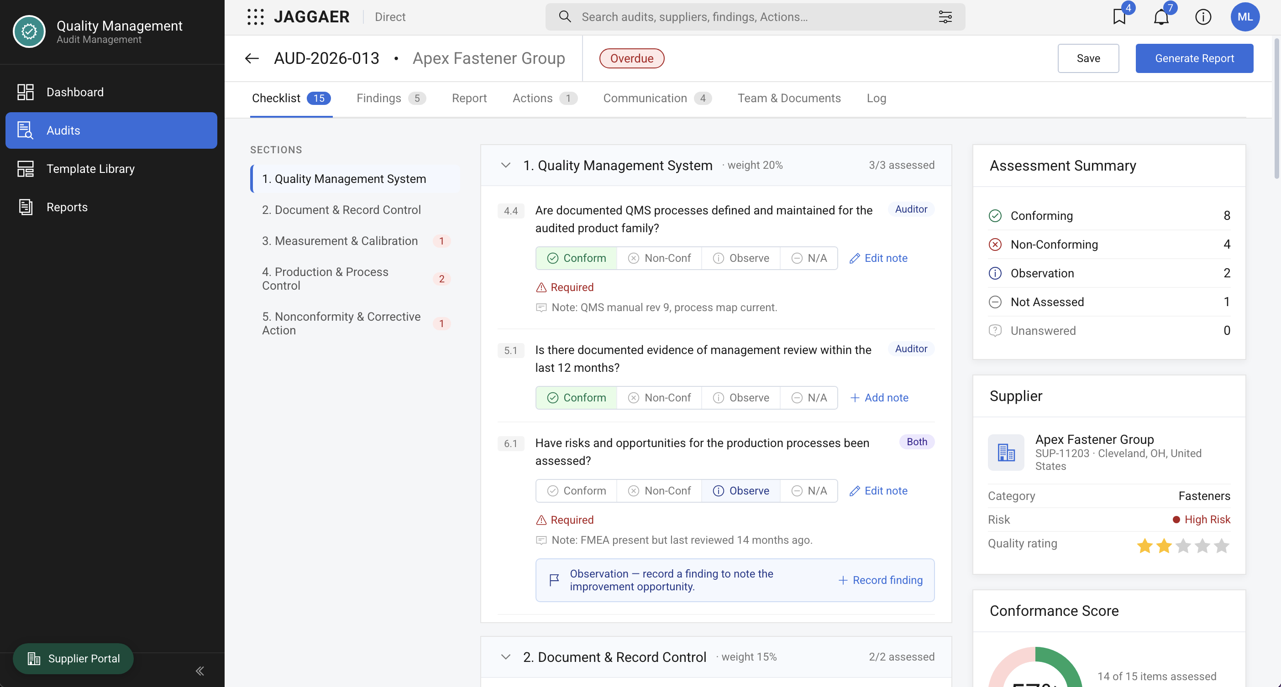The width and height of the screenshot is (1281, 687).
Task: Click the pencil icon for question 4.4 note
Action: [x=854, y=258]
